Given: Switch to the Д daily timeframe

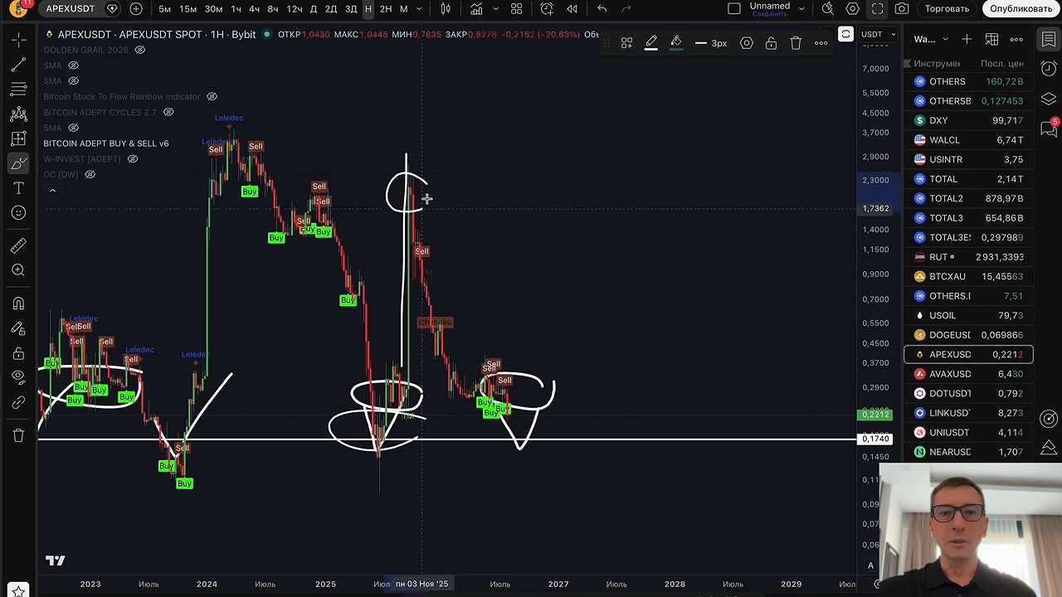Looking at the screenshot, I should [x=313, y=9].
